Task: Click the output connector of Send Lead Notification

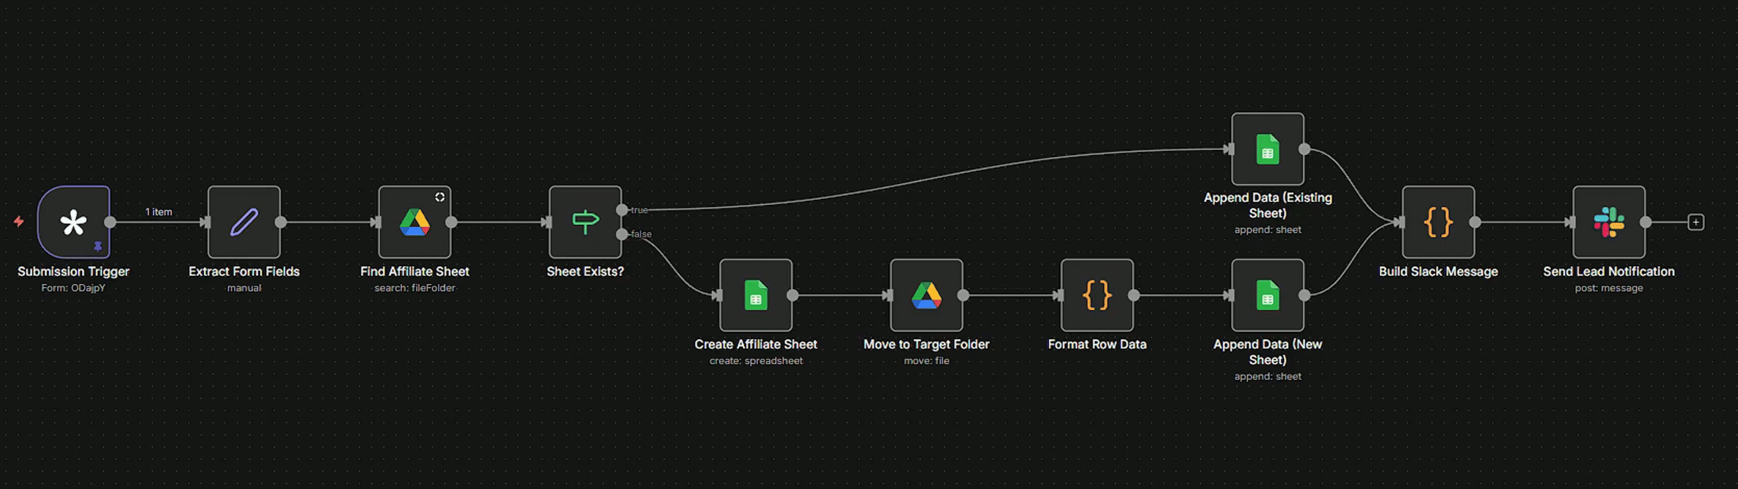Action: click(1646, 222)
